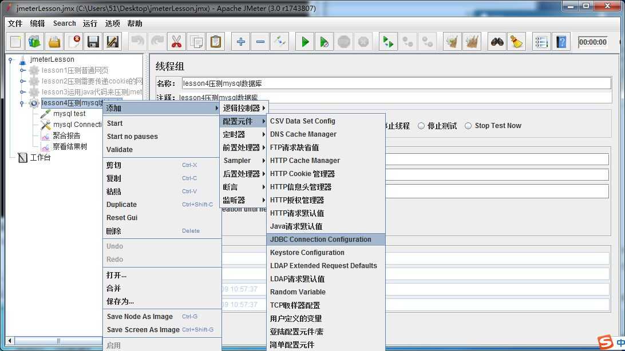Expand the lesson2 cookie tree node
This screenshot has width=625, height=351.
pyautogui.click(x=23, y=81)
